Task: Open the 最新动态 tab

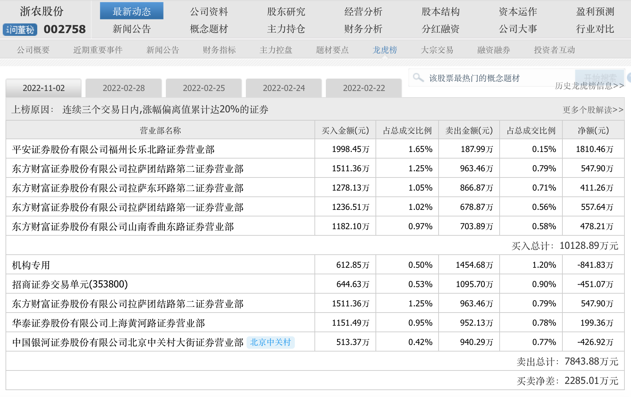Action: 131,11
